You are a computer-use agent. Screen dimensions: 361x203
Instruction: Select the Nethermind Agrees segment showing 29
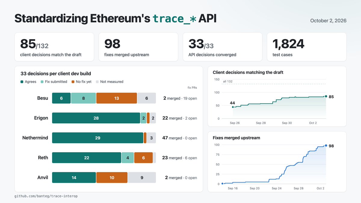coord(97,138)
